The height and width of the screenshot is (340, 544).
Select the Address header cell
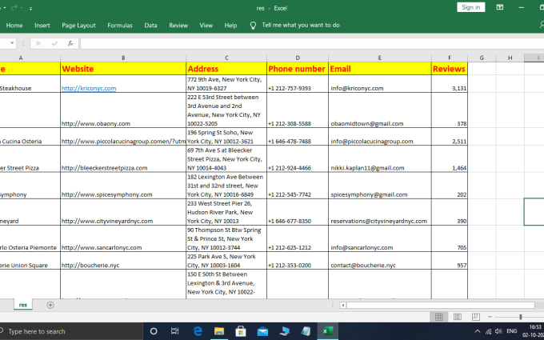(226, 69)
